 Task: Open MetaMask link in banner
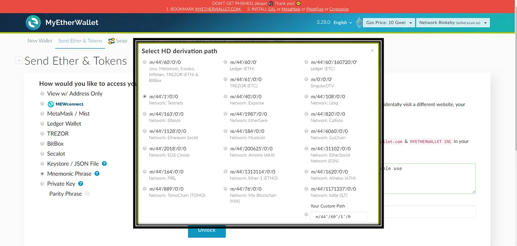291,9
